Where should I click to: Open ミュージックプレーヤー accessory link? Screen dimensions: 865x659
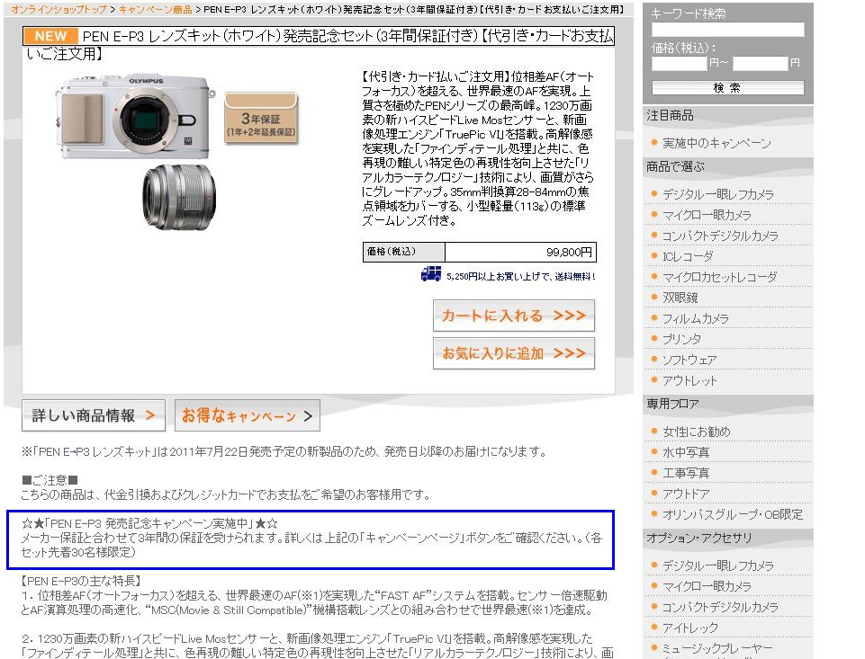717,648
